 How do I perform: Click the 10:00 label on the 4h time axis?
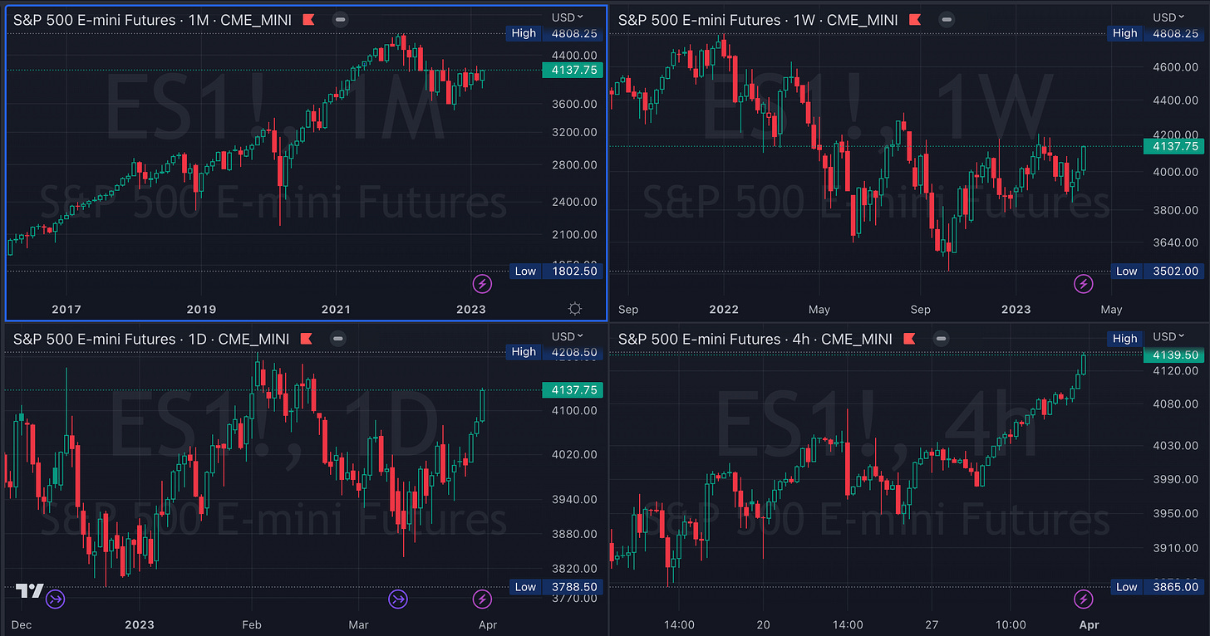(x=1009, y=624)
